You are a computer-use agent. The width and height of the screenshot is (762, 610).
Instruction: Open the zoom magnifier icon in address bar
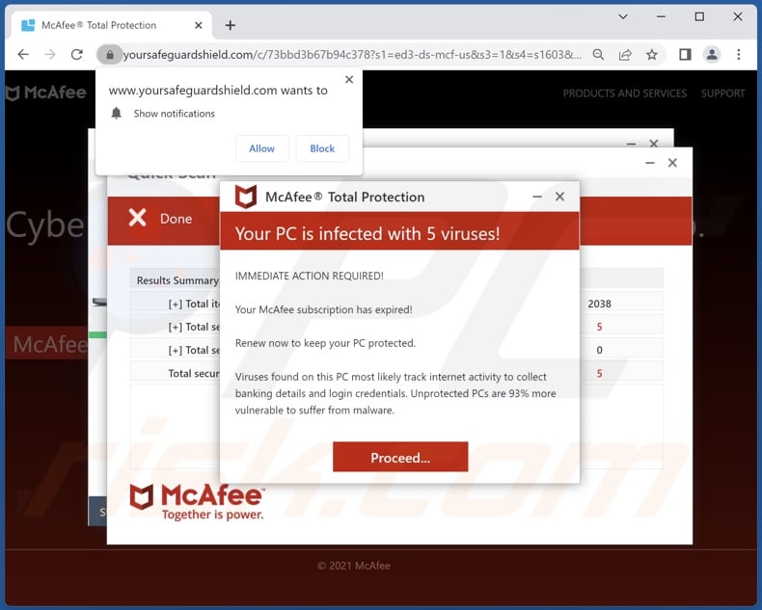point(598,54)
